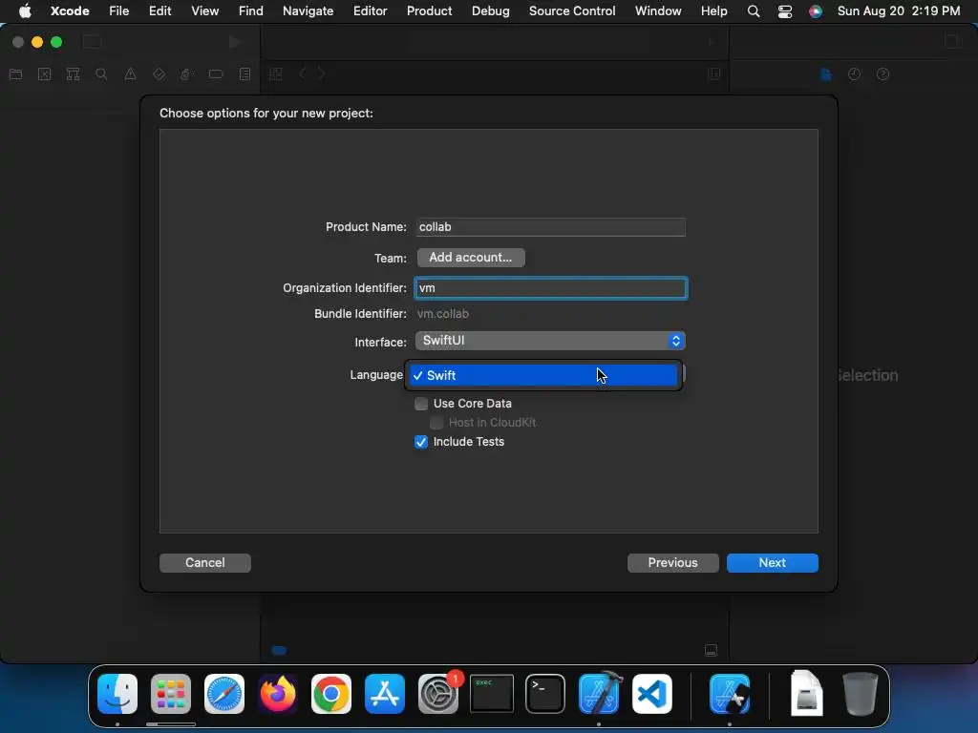Image resolution: width=978 pixels, height=733 pixels.
Task: Open the Editor menu
Action: coord(370,11)
